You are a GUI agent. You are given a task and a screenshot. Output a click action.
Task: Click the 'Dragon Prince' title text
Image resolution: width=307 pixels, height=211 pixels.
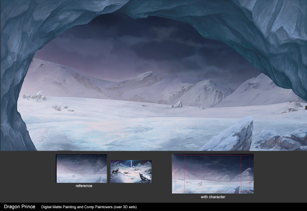point(20,207)
